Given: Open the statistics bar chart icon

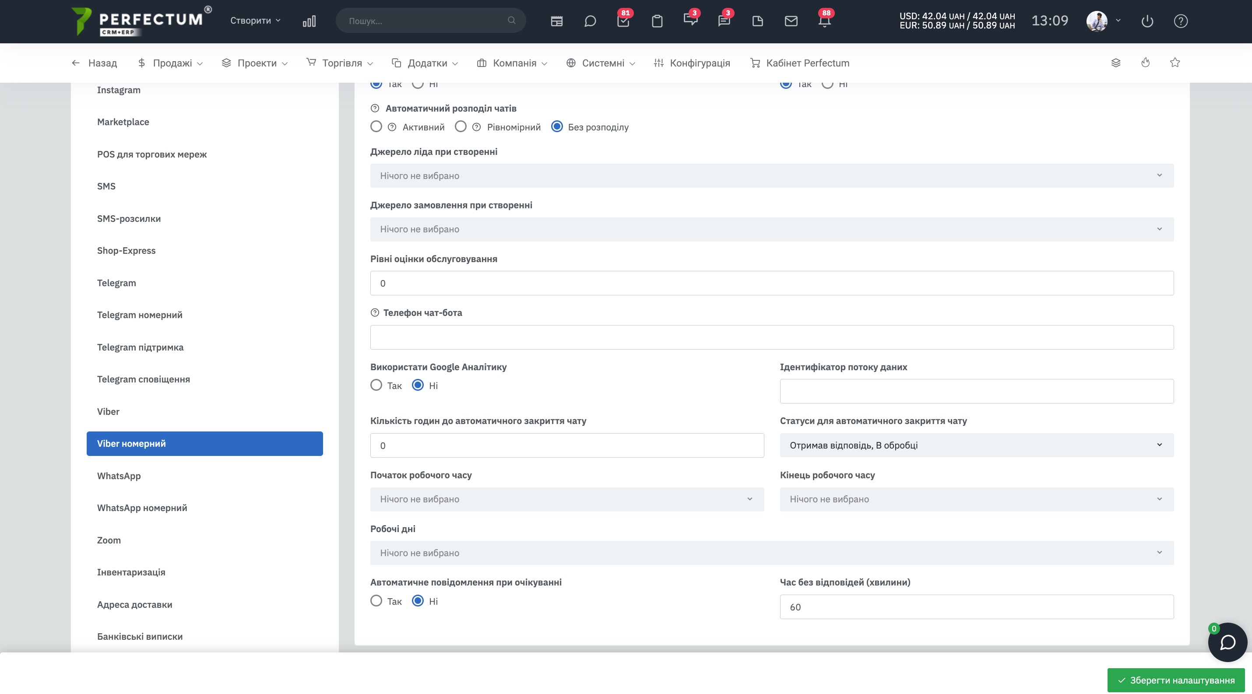Looking at the screenshot, I should pos(309,21).
